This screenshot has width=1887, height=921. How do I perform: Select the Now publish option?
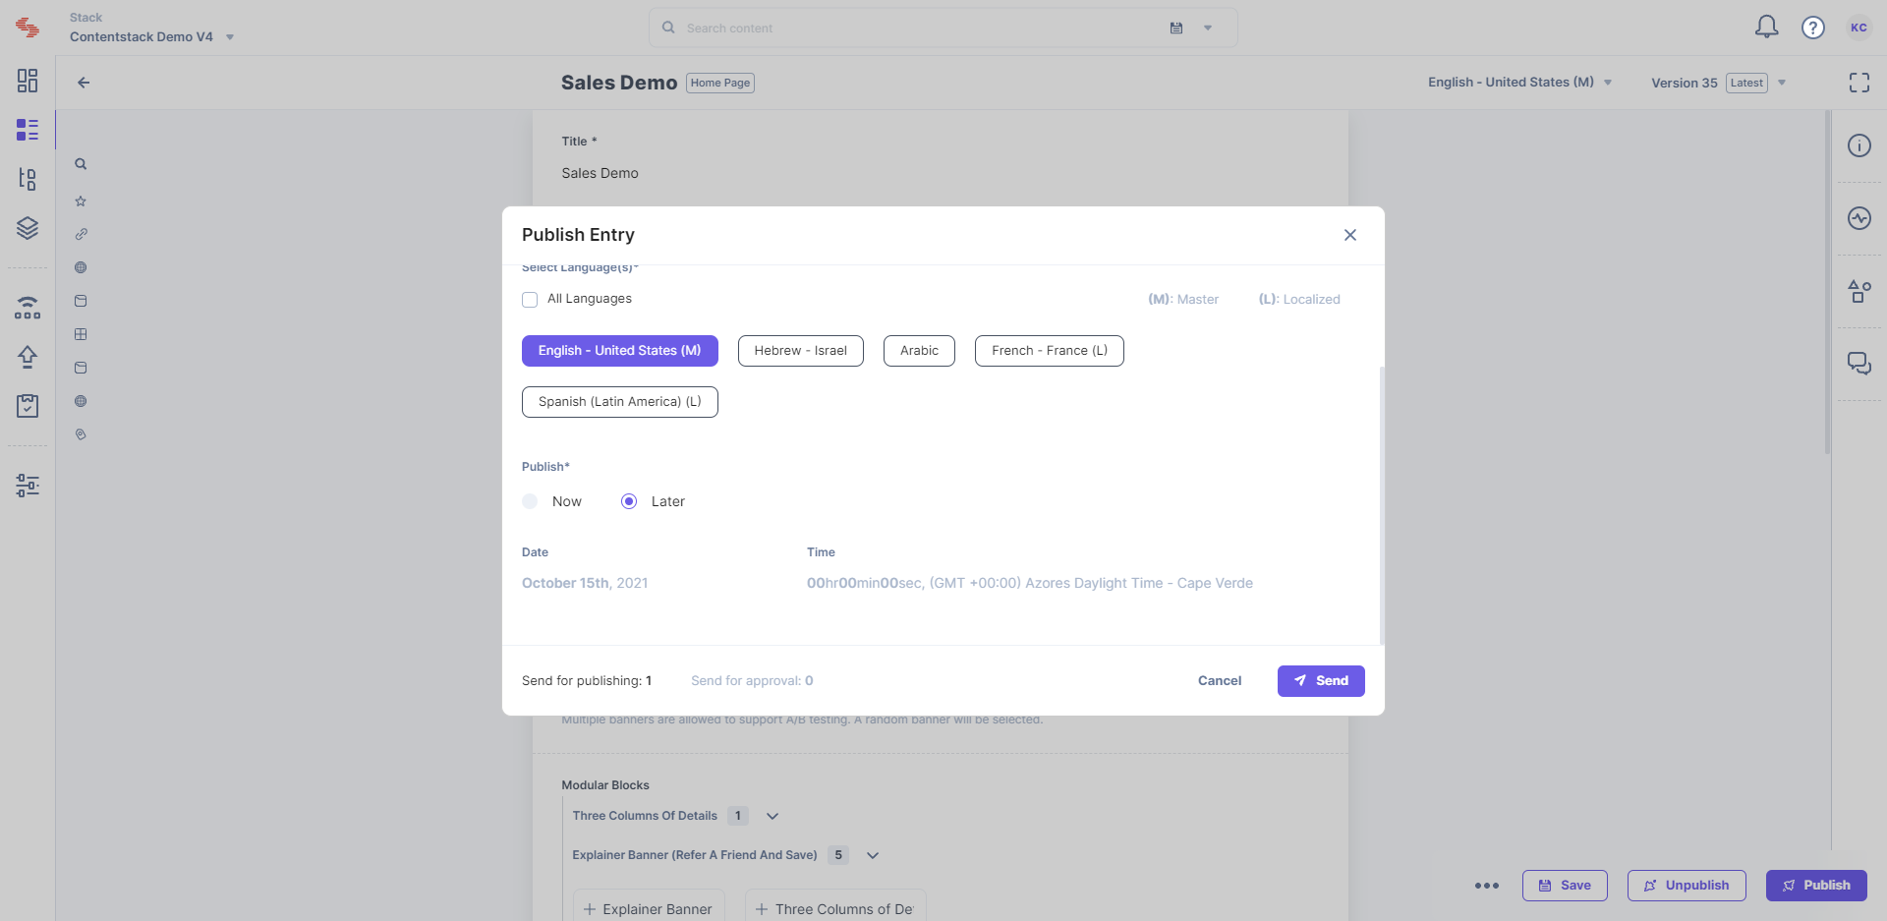[530, 501]
